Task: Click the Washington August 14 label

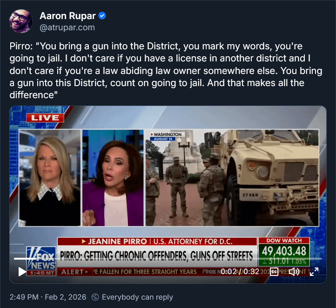Action: coord(166,136)
